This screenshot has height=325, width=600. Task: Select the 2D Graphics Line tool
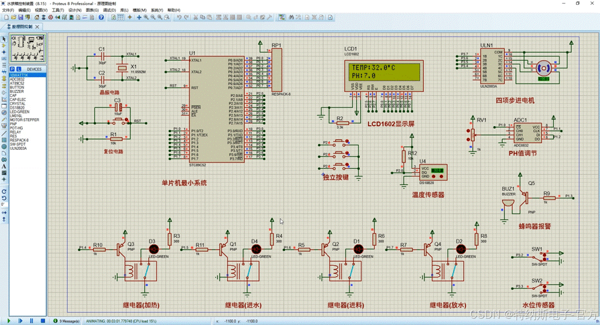pyautogui.click(x=4, y=133)
